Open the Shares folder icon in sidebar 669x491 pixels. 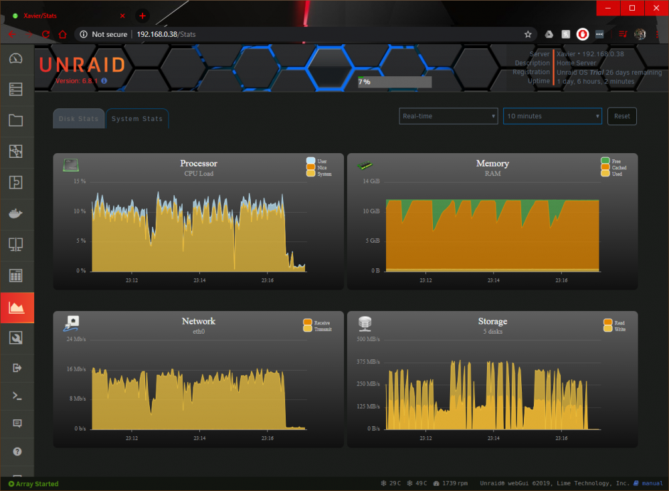pos(16,120)
